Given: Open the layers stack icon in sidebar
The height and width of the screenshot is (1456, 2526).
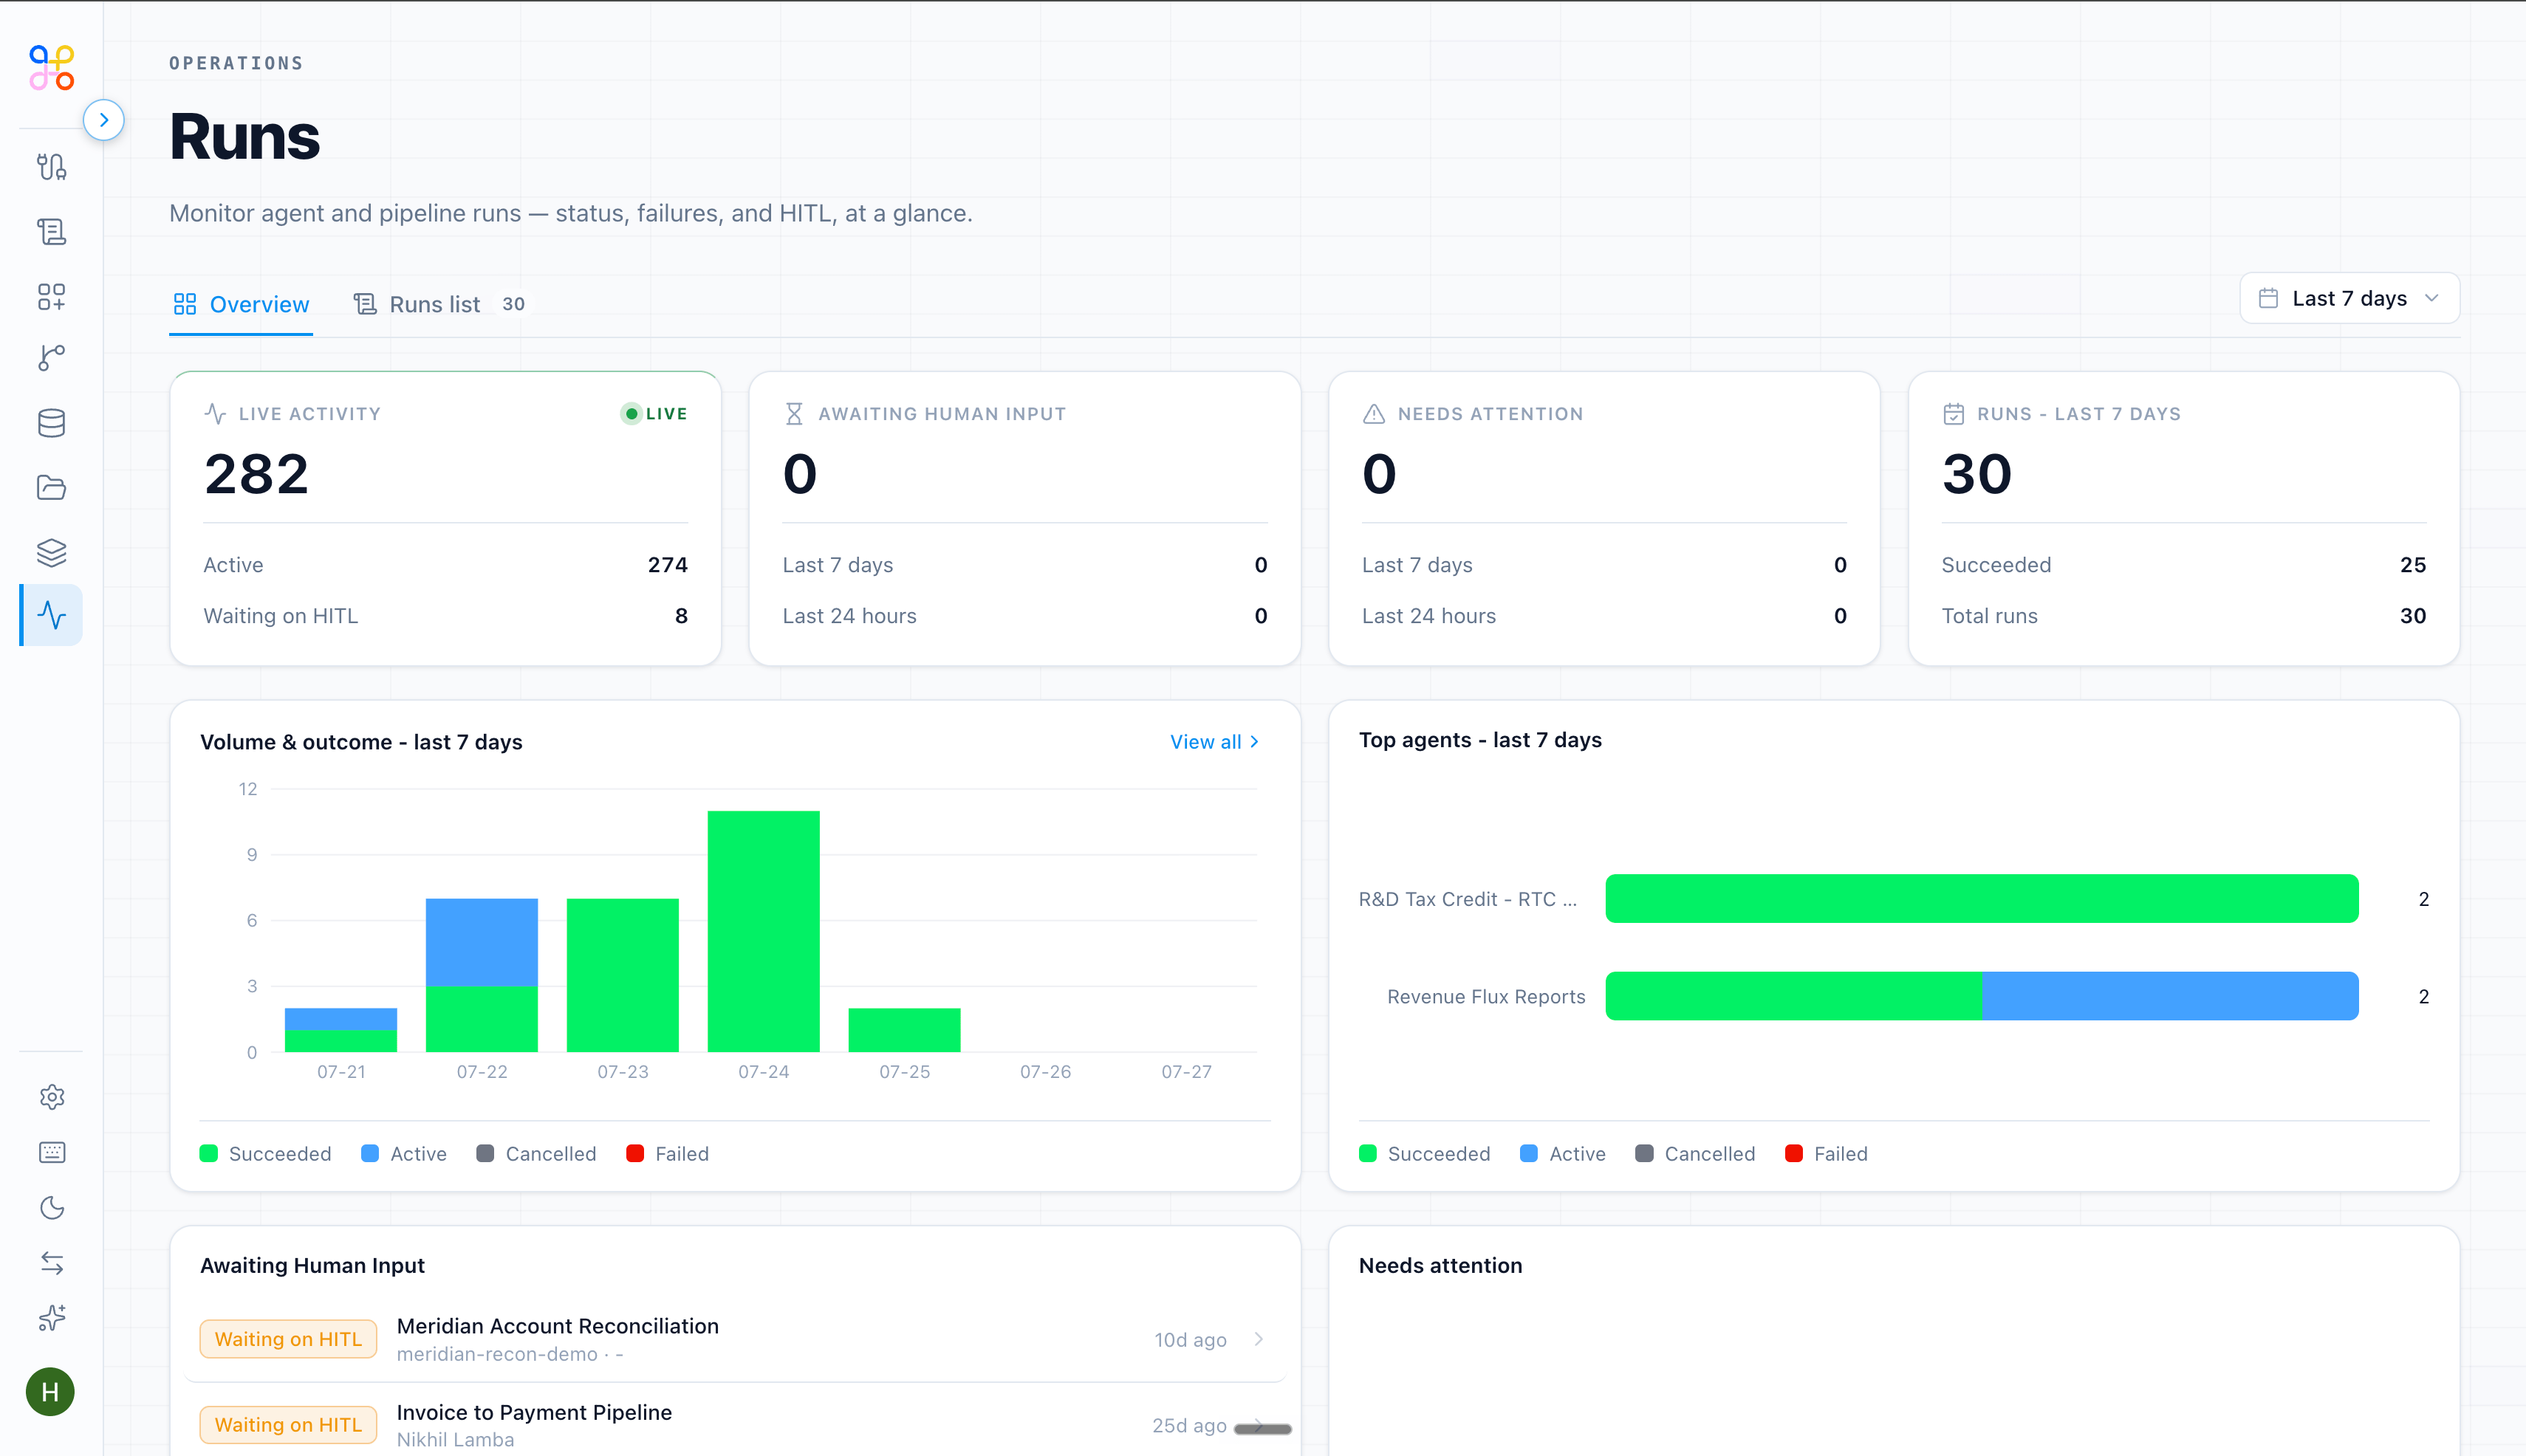Looking at the screenshot, I should [x=51, y=552].
